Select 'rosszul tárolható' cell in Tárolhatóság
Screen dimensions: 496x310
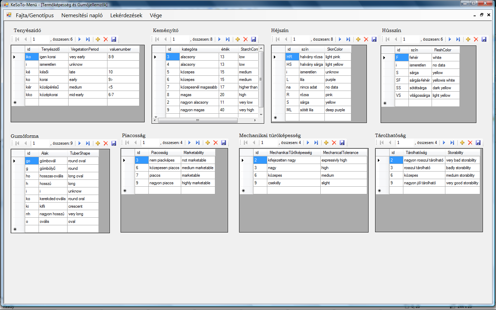[x=424, y=168]
